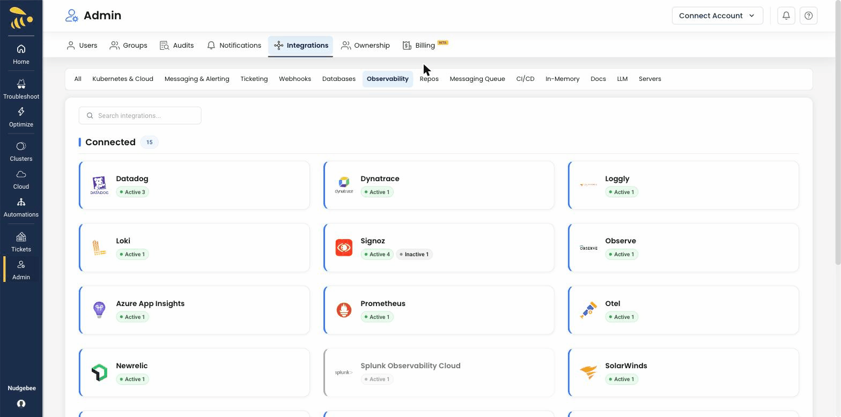Viewport: 841px width, 417px height.
Task: Click the Azure App Insights bulb icon
Action: pyautogui.click(x=99, y=310)
